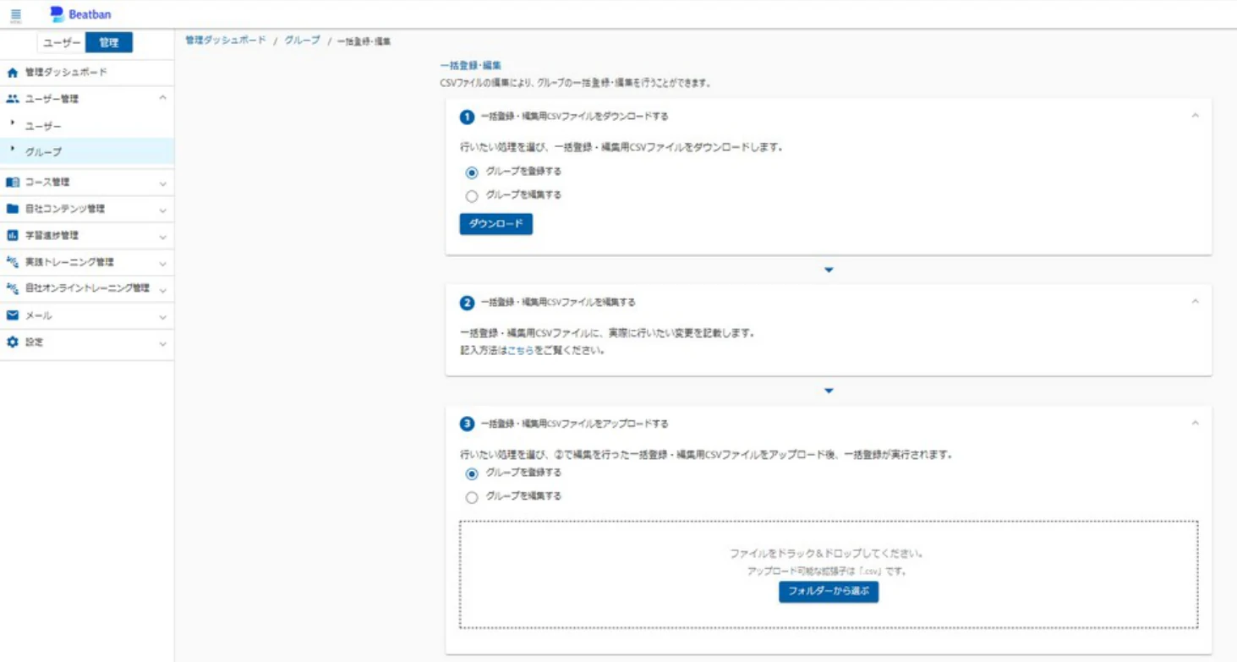Open グループ in the sidebar
Image resolution: width=1237 pixels, height=662 pixels.
[87, 152]
